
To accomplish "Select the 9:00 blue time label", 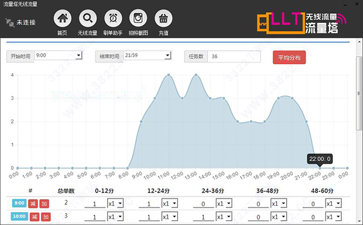I will coord(19,203).
